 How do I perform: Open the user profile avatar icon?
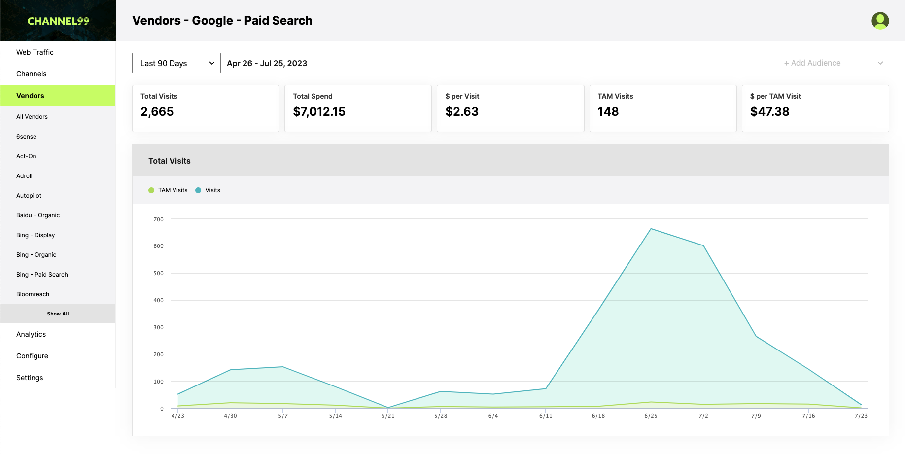click(x=880, y=21)
